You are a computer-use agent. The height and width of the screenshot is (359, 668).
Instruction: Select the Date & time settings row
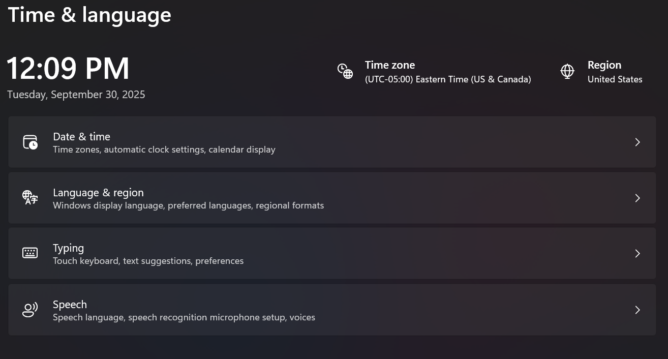[332, 142]
